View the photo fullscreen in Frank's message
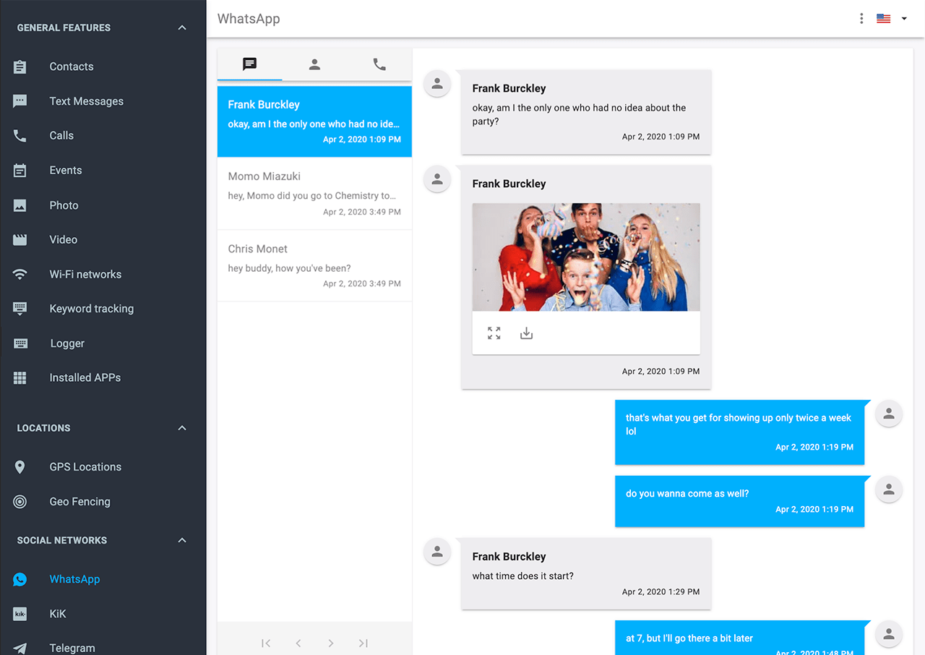The image size is (925, 655). click(x=494, y=333)
